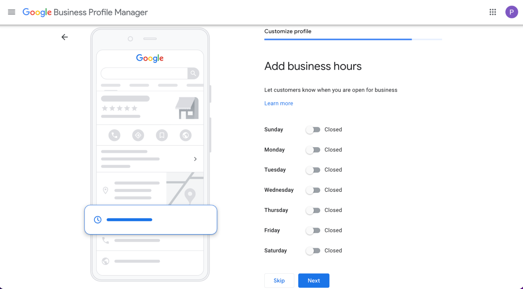Toggle Monday hours on
The width and height of the screenshot is (523, 289).
(313, 150)
